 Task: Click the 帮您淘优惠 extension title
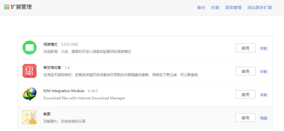pos(52,68)
